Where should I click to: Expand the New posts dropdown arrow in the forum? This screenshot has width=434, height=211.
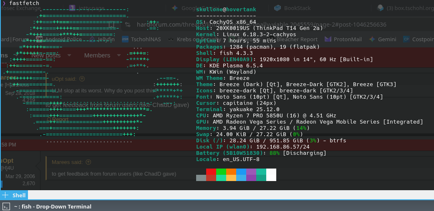(69, 55)
